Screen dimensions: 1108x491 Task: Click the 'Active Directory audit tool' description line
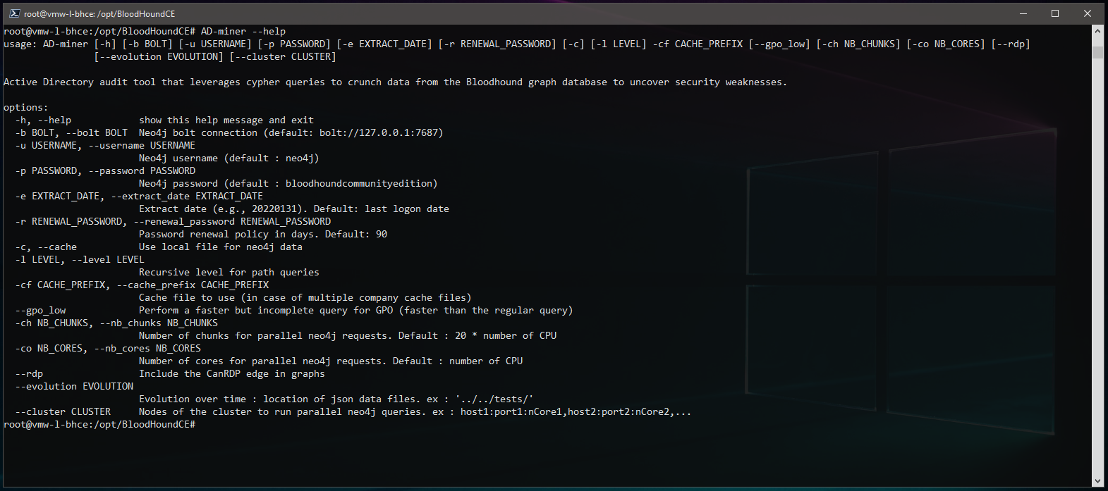[x=395, y=82]
